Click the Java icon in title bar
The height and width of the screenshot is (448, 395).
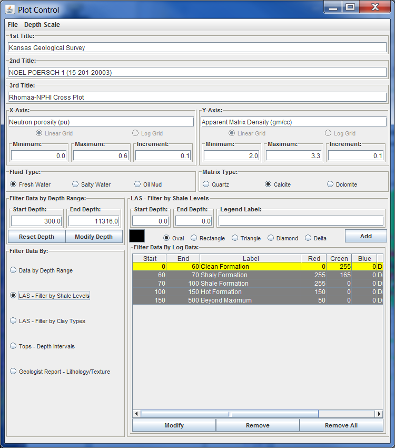tap(9, 9)
